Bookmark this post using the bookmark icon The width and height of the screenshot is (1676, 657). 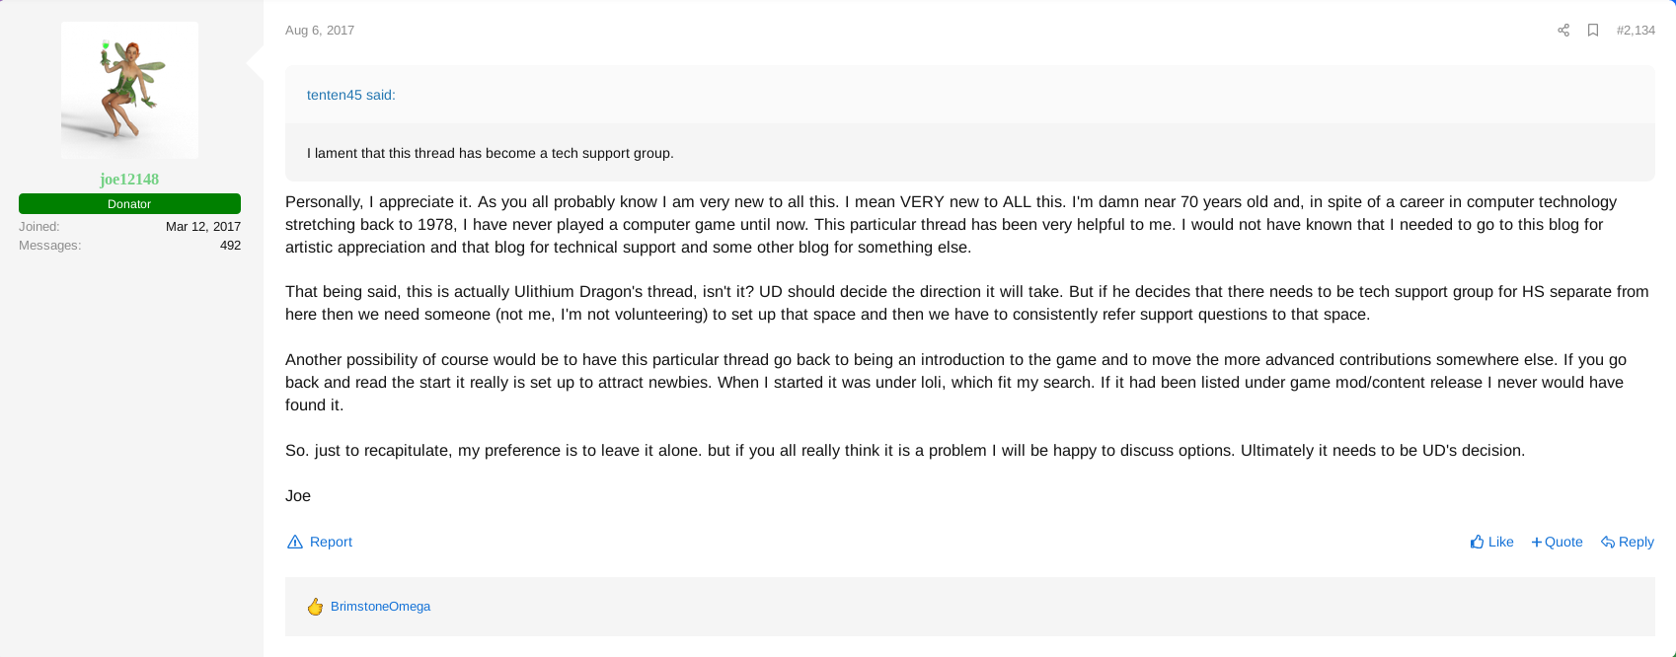[x=1593, y=31]
